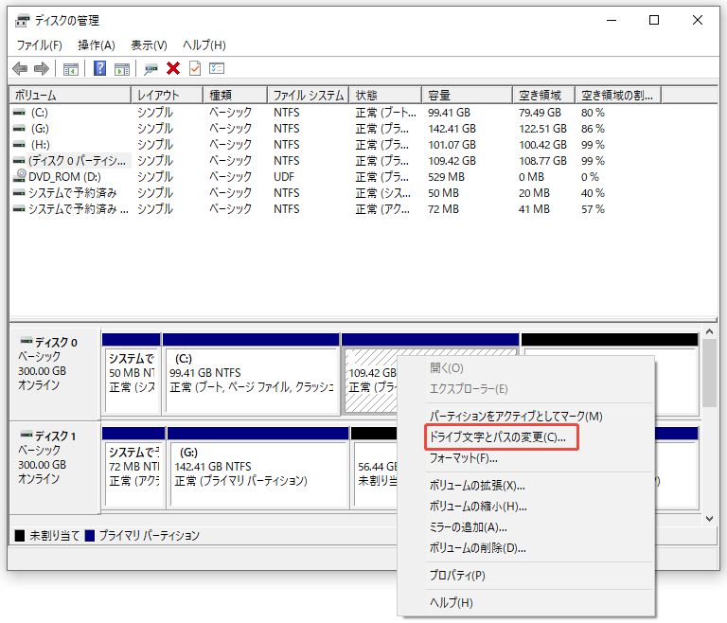This screenshot has width=727, height=623.
Task: Sort by the 容量 column header
Action: (x=468, y=95)
